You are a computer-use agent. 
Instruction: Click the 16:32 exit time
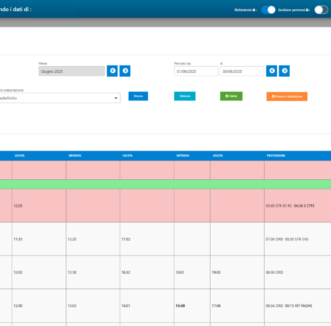126,272
